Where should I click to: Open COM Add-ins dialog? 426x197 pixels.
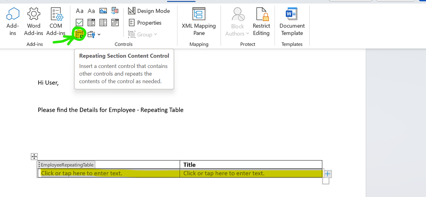tap(56, 22)
